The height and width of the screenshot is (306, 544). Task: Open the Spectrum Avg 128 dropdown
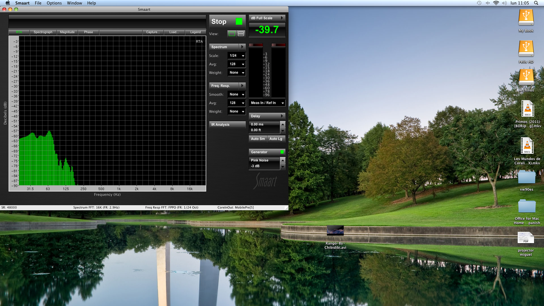click(237, 64)
